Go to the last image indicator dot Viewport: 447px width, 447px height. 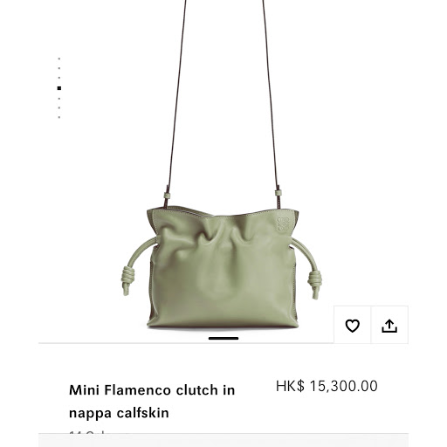[x=59, y=117]
